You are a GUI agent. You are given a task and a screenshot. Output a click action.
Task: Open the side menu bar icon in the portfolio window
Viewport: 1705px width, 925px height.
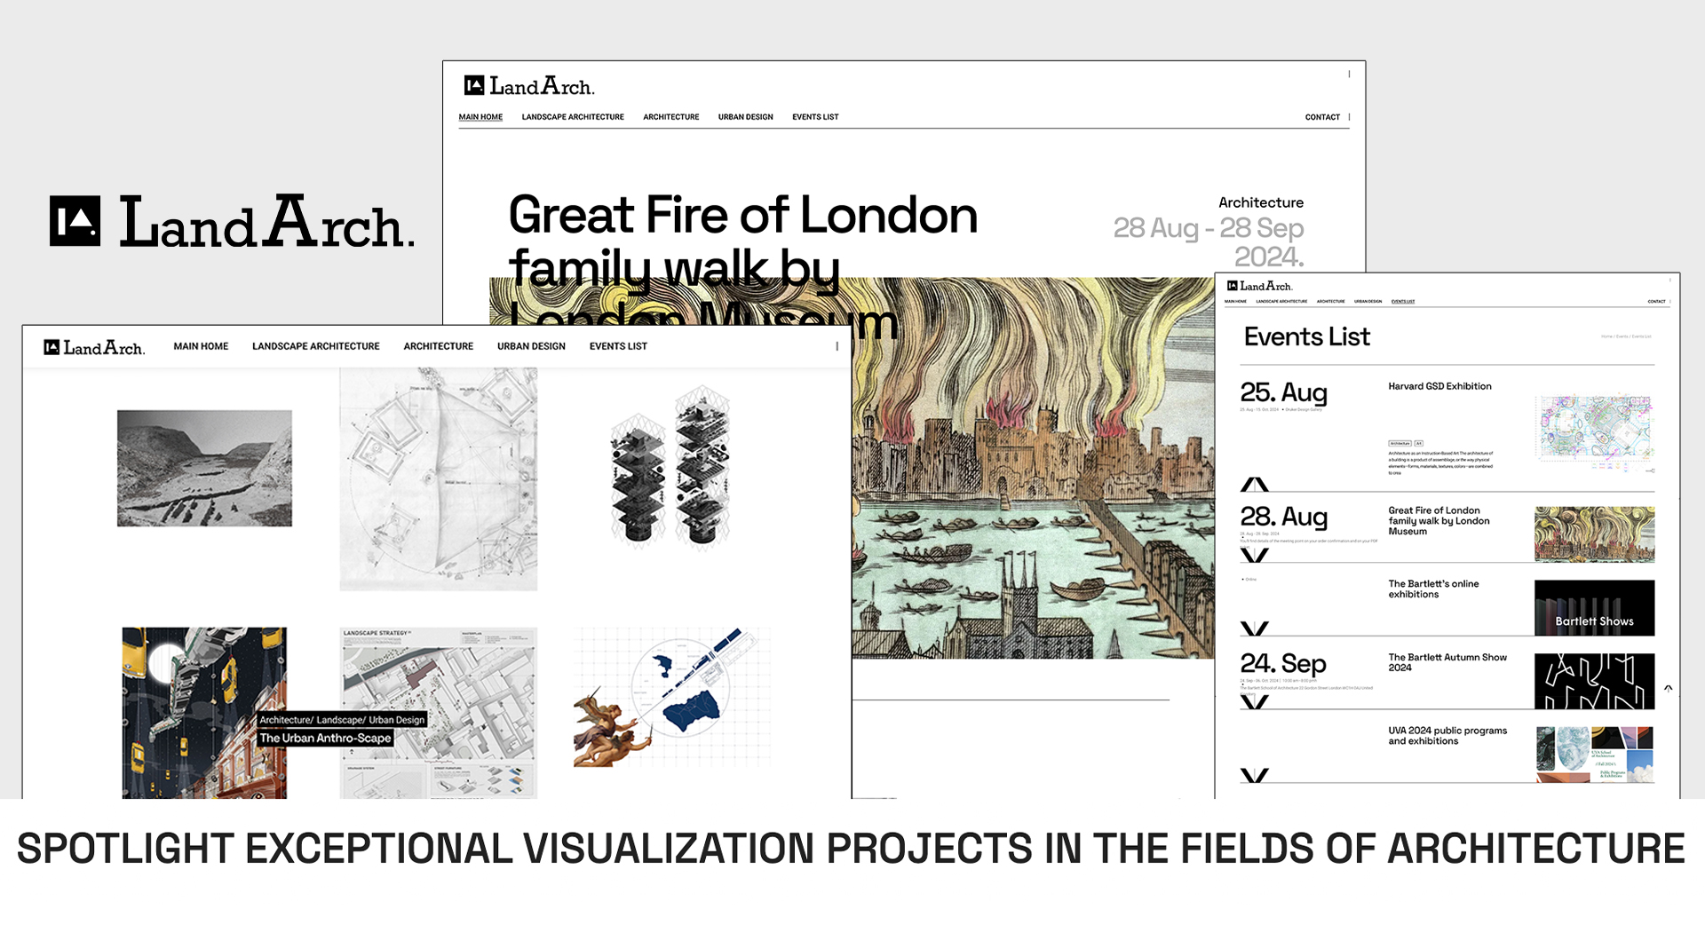[x=837, y=346]
